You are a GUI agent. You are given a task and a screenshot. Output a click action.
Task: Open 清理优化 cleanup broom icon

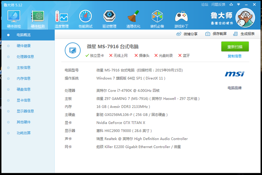tap(133, 19)
